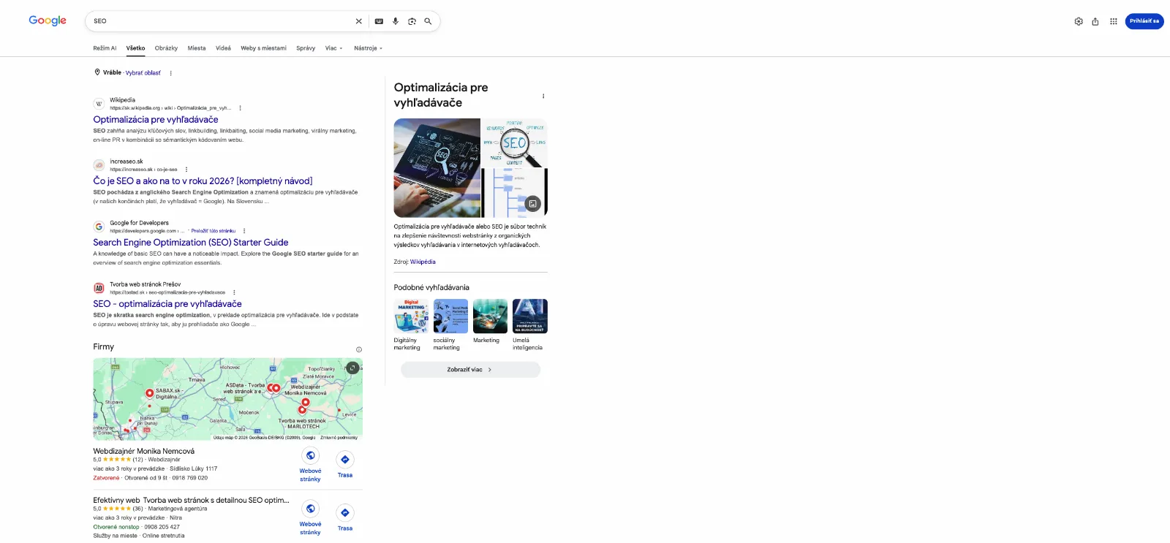The image size is (1170, 543).
Task: Open the on-screen keyboard input tool
Action: [x=379, y=21]
